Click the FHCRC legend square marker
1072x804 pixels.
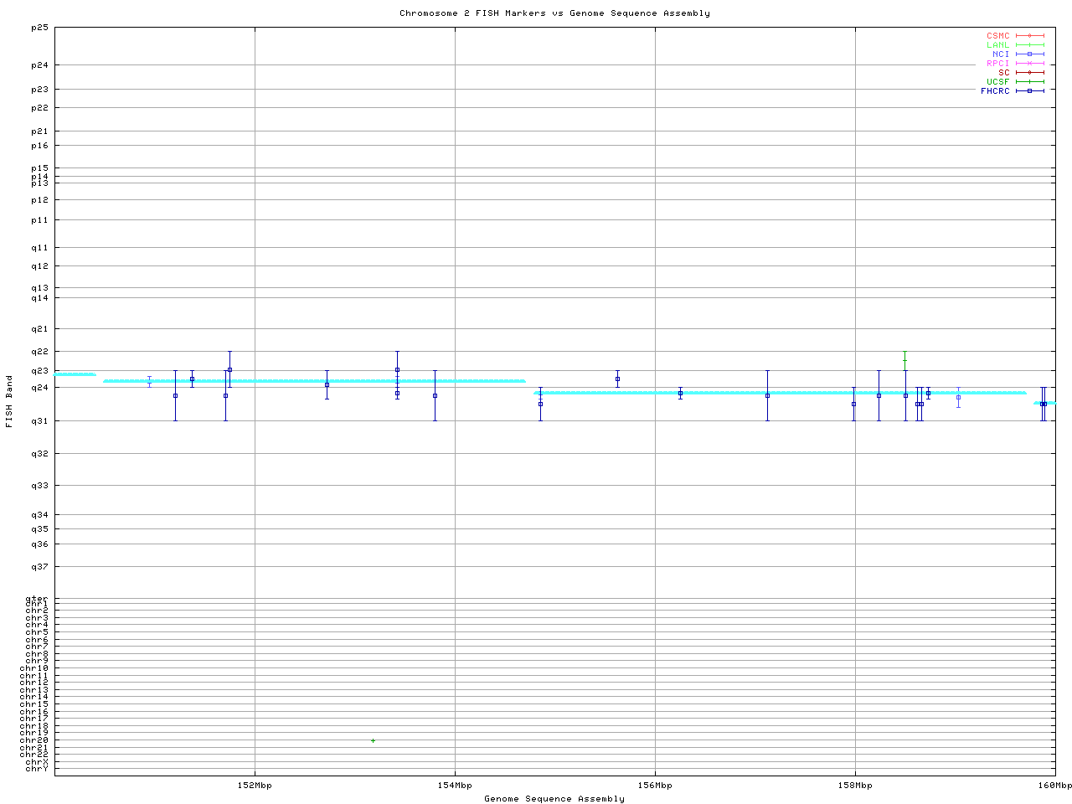pos(1029,91)
